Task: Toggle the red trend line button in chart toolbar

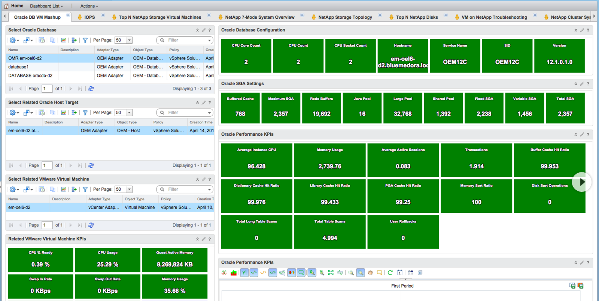Action: tap(291, 273)
